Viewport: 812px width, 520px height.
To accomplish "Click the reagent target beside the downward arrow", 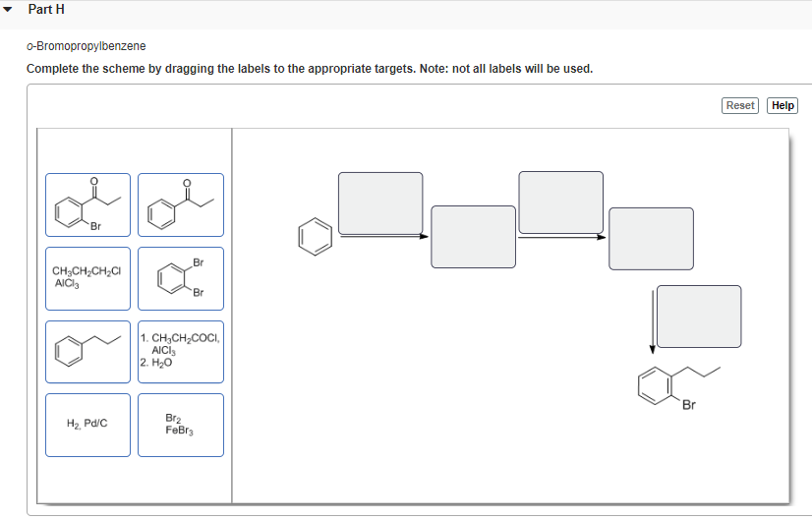I will (x=699, y=317).
